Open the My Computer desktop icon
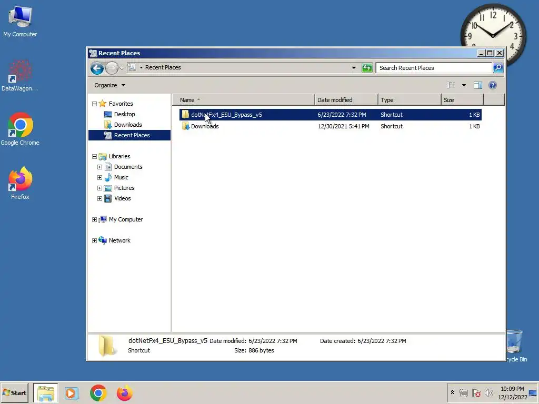 (x=20, y=22)
